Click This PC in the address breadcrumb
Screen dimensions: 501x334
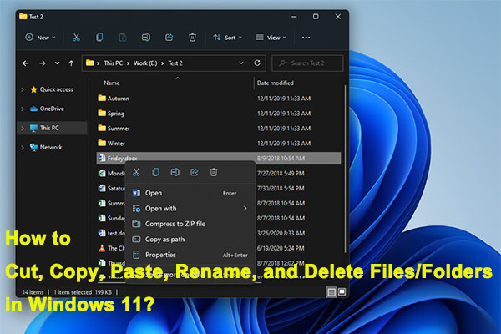click(x=113, y=63)
